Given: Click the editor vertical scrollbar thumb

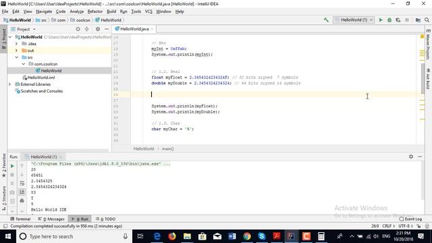Looking at the screenshot, I should tap(423, 78).
